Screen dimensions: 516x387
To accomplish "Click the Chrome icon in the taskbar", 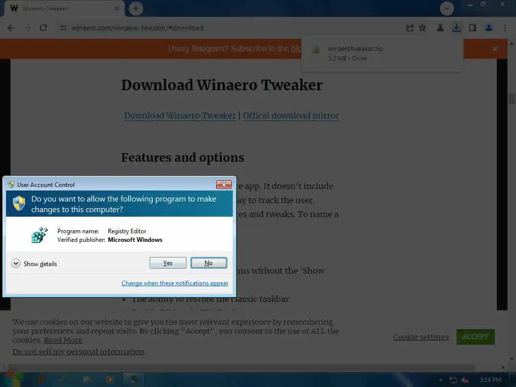I will [x=133, y=380].
